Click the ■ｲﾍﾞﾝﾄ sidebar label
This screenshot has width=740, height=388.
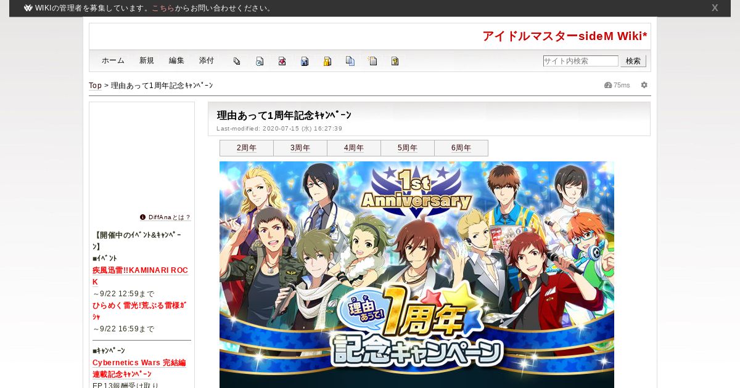[x=105, y=258]
